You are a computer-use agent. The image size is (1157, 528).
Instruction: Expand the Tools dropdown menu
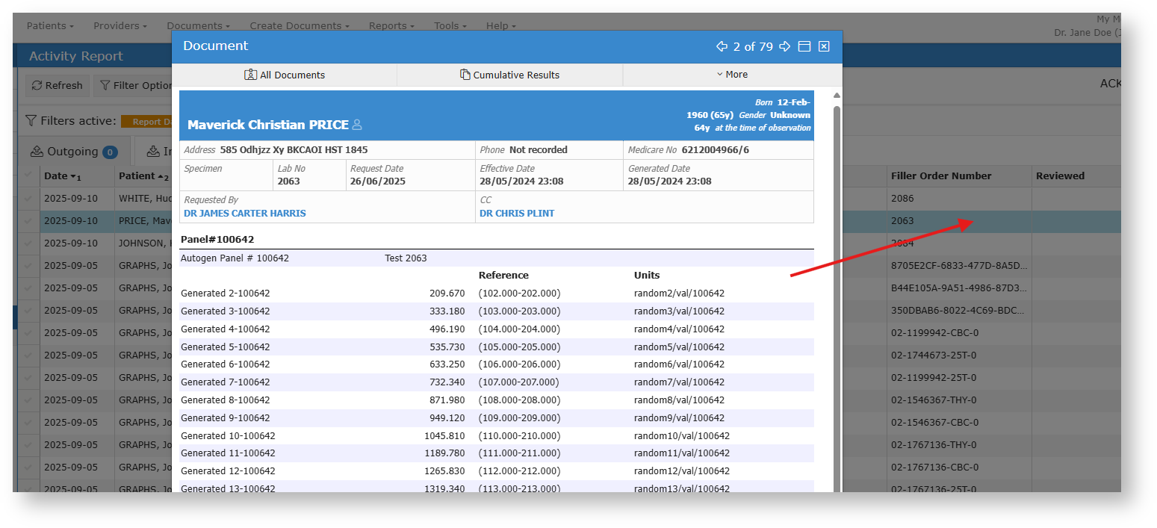pyautogui.click(x=450, y=26)
